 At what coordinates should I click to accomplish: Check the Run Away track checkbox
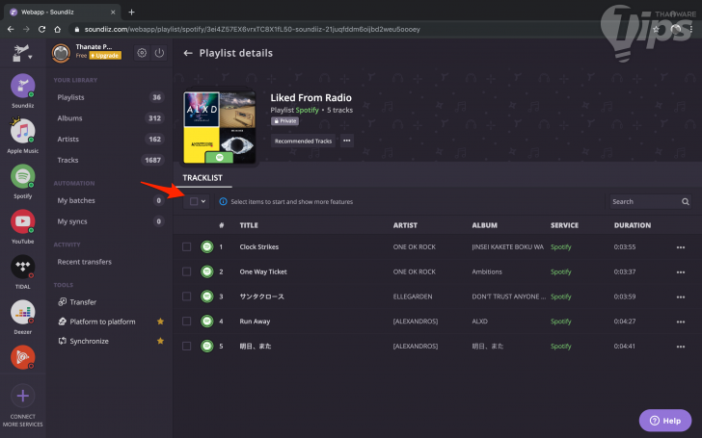coord(187,321)
